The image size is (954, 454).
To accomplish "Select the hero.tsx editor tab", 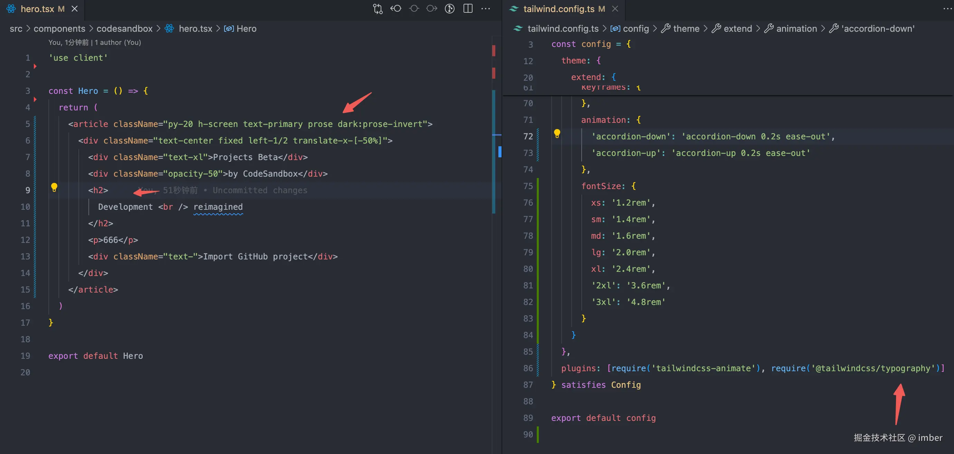I will 37,9.
